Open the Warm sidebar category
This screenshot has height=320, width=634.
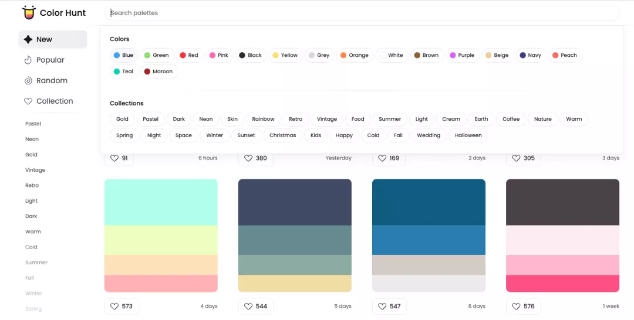pos(33,232)
